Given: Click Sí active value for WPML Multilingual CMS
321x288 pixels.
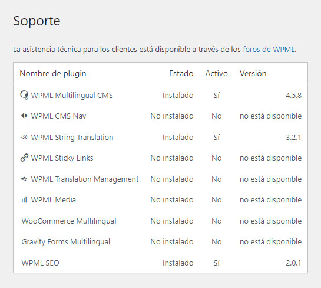Looking at the screenshot, I should click(217, 96).
